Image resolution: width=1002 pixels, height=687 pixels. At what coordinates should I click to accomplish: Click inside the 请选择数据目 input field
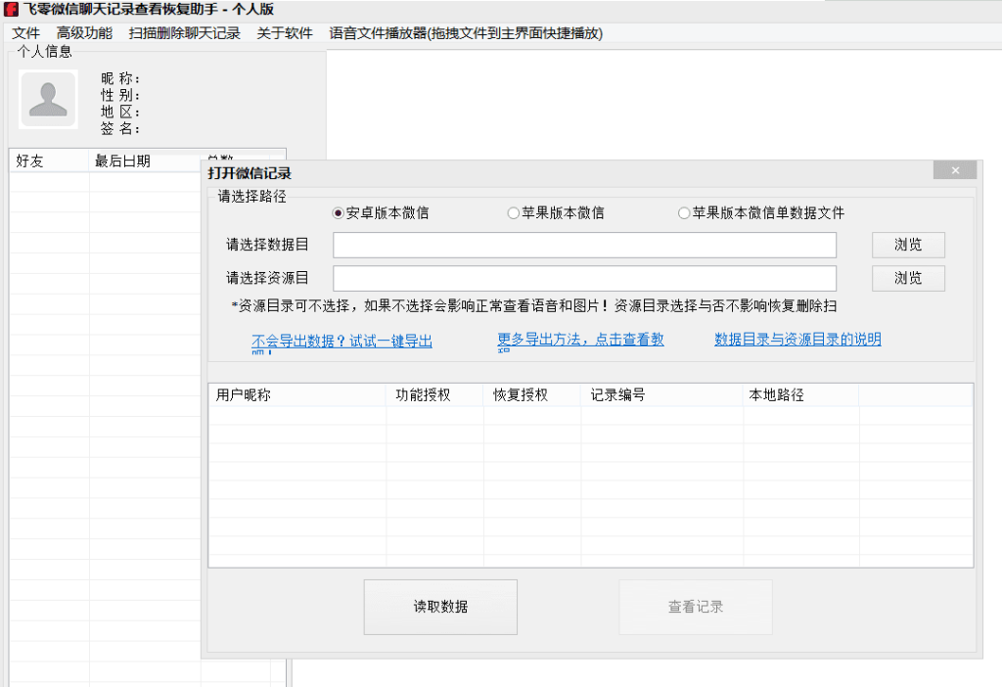pyautogui.click(x=584, y=245)
